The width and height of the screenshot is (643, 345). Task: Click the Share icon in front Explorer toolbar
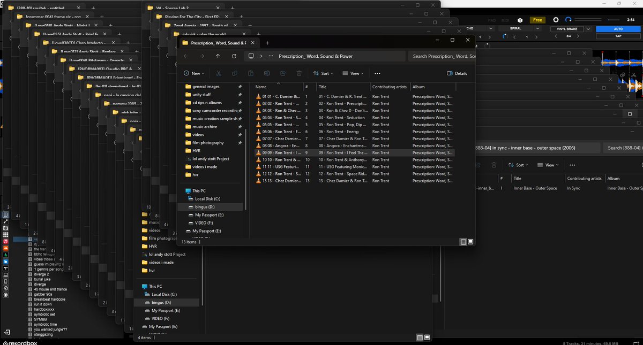coord(283,73)
